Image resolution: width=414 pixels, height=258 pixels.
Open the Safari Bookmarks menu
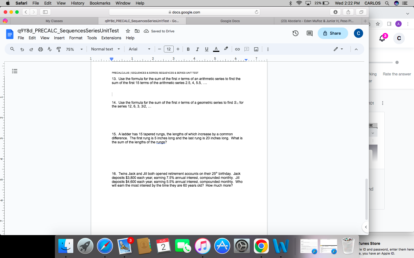pos(100,3)
